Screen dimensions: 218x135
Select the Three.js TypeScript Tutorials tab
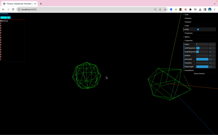point(20,4)
